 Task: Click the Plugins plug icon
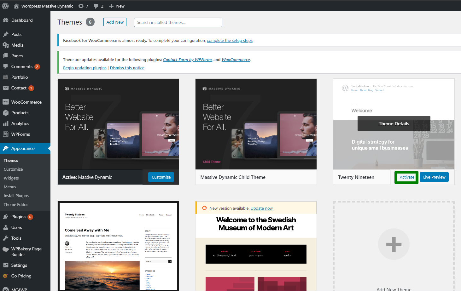[6, 217]
